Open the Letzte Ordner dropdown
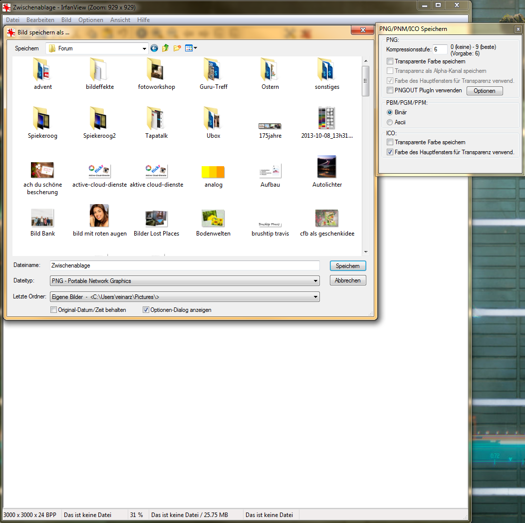The width and height of the screenshot is (525, 523). pos(315,297)
